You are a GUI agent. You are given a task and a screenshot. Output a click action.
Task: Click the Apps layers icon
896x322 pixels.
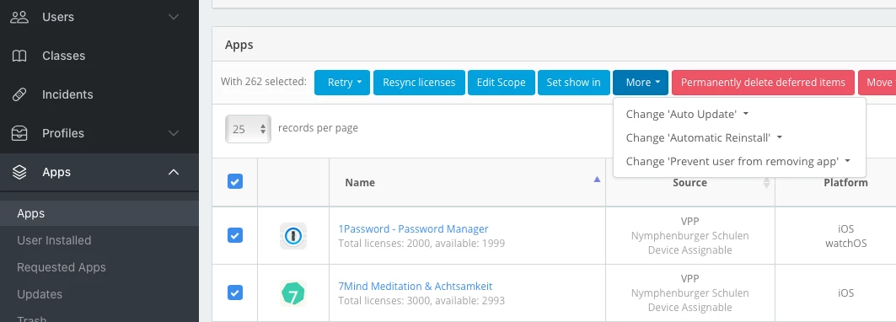[19, 172]
